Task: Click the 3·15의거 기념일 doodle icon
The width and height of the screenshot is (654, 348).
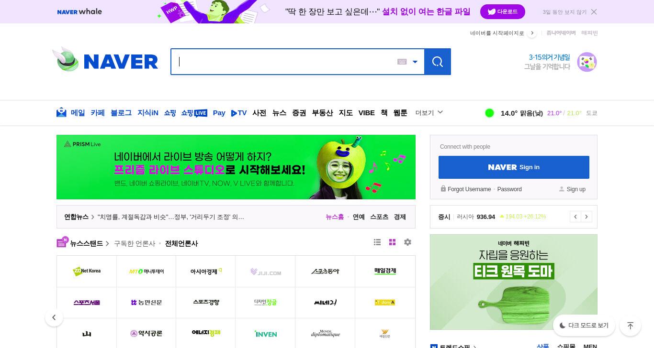Action: 586,62
